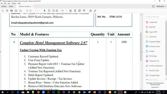
Task: Show hidden system tray icons
Action: click(x=140, y=92)
